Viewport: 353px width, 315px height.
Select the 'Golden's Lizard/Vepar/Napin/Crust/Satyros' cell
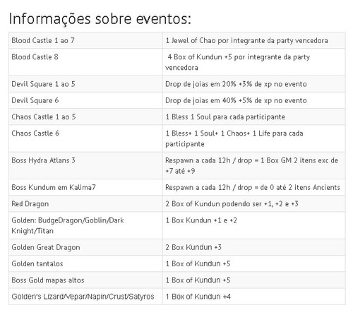(85, 297)
